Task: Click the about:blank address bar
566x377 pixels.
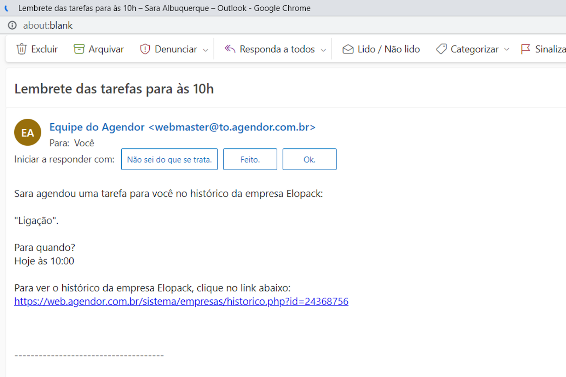Action: (x=48, y=25)
